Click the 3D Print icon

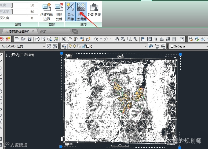click(x=56, y=39)
